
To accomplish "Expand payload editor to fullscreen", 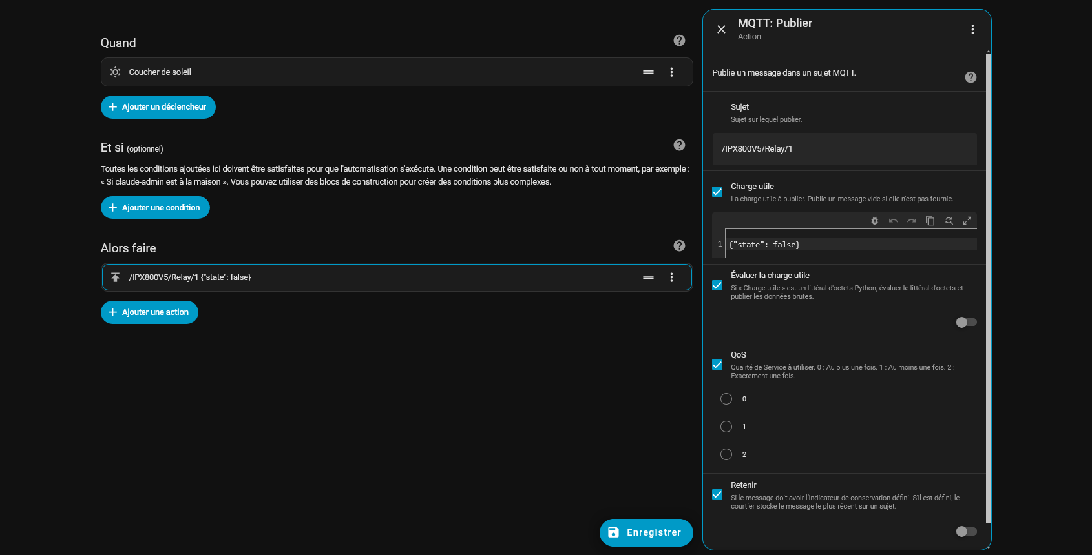I will (967, 221).
